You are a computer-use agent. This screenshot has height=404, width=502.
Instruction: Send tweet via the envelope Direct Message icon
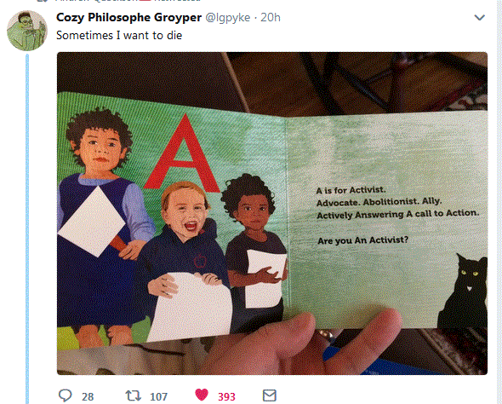click(x=269, y=395)
